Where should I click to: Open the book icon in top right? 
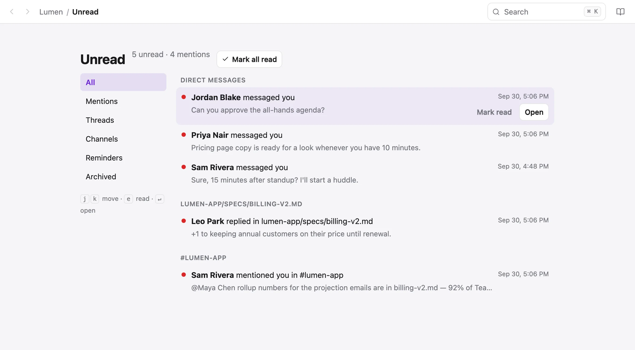[620, 12]
